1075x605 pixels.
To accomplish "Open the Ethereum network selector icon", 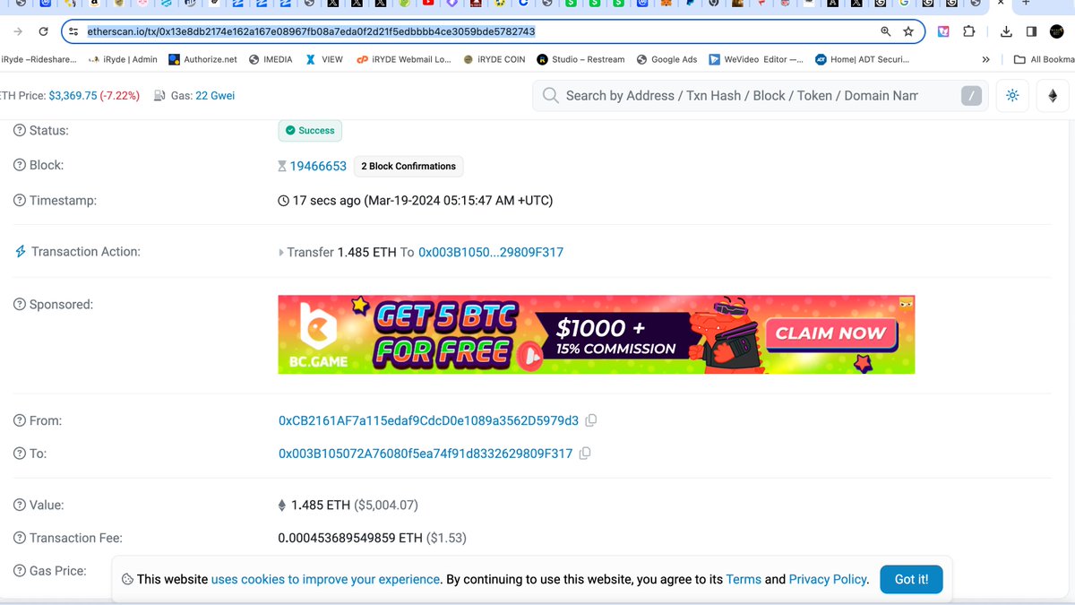I will pyautogui.click(x=1053, y=96).
